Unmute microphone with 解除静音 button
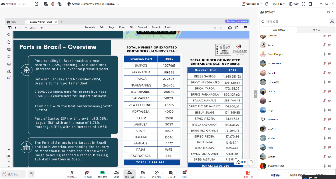This screenshot has width=336, height=179. click(72, 174)
